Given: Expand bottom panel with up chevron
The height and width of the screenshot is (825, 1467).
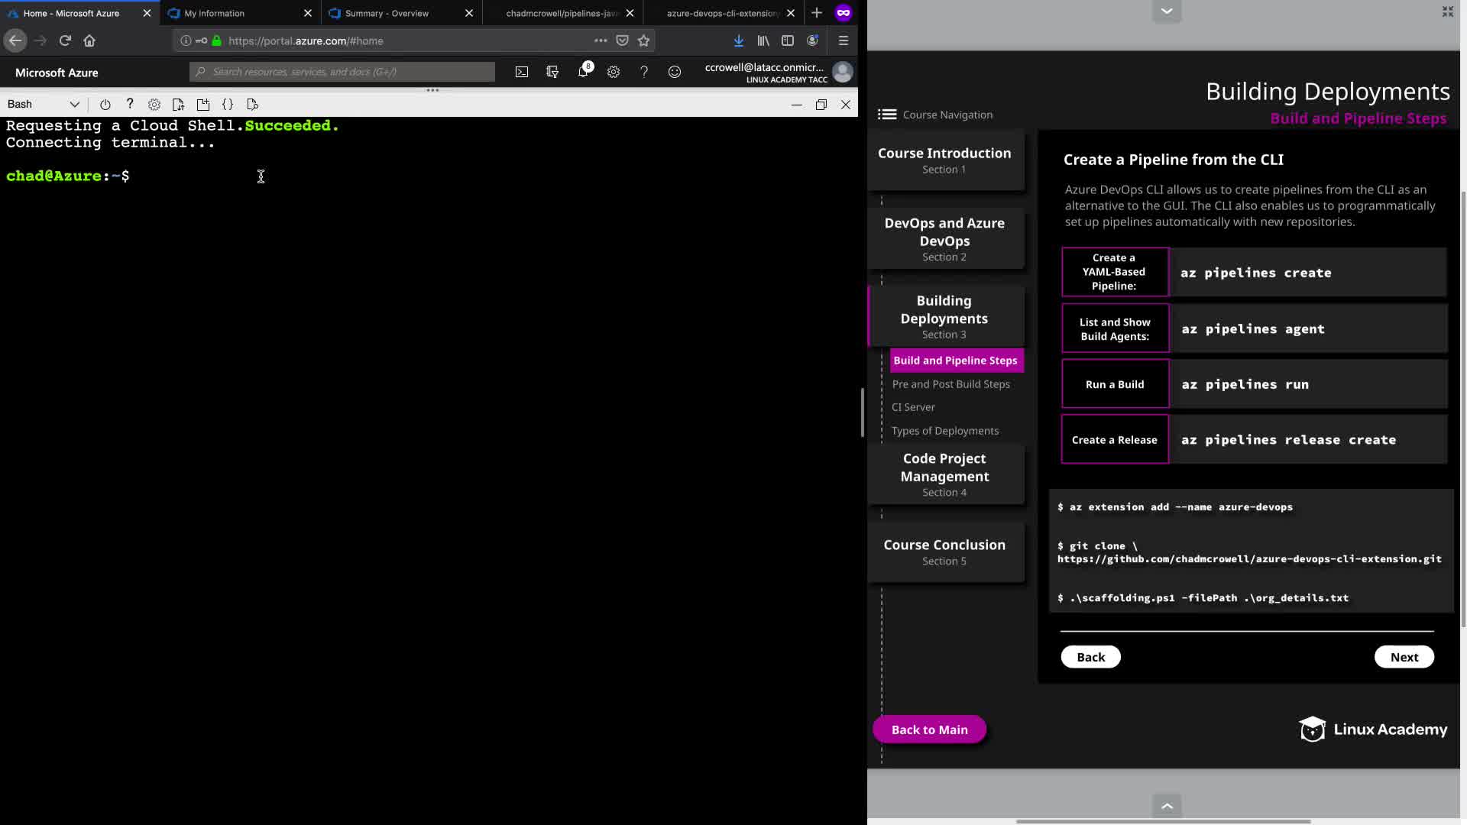Looking at the screenshot, I should point(1166,806).
